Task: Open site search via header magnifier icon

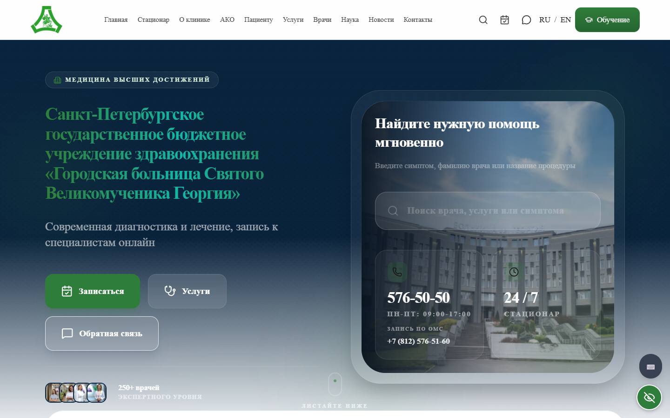Action: (483, 20)
